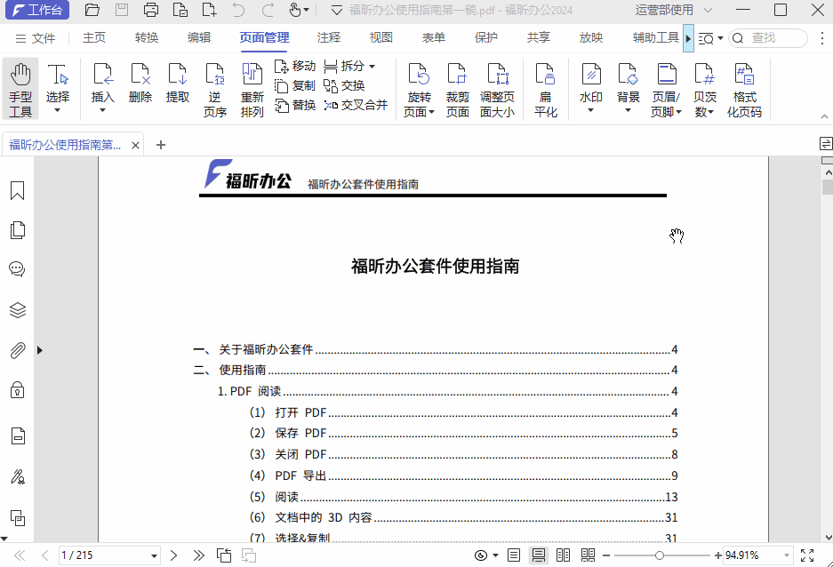Open the Find (查找) search box
This screenshot has width=833, height=567.
769,37
